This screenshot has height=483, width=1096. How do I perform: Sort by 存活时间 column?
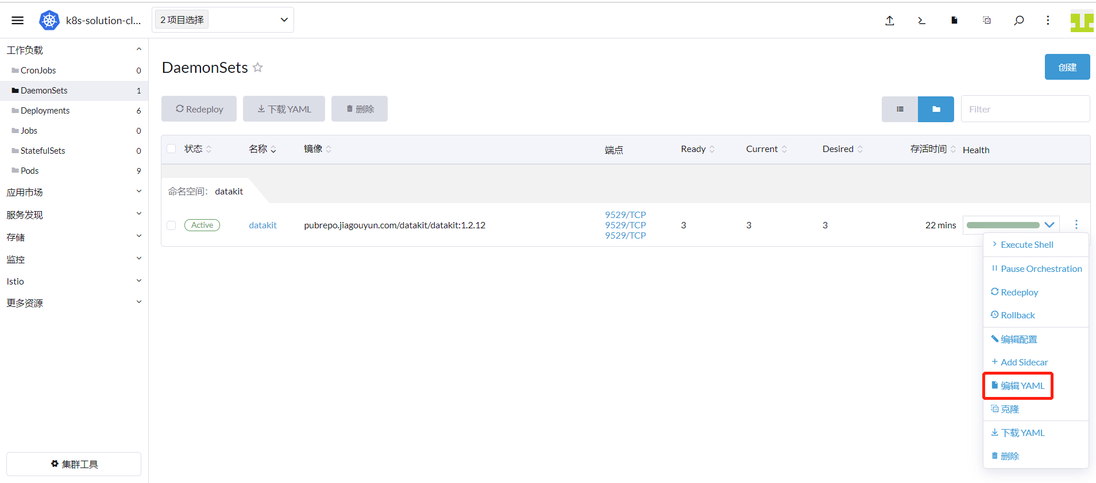pos(933,149)
